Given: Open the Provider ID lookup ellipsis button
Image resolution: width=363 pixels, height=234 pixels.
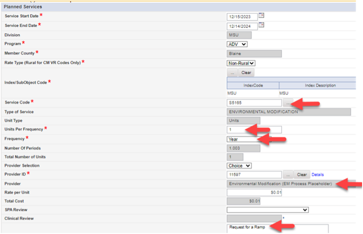Looking at the screenshot, I should (288, 175).
